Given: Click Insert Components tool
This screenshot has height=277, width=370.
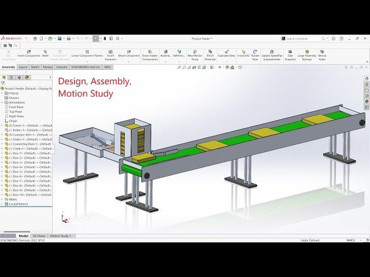Looking at the screenshot, I should 29,54.
